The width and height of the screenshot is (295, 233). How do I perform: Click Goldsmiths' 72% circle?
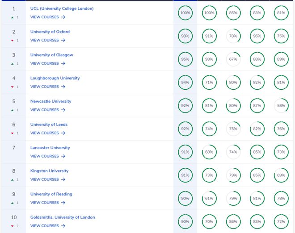tap(281, 221)
